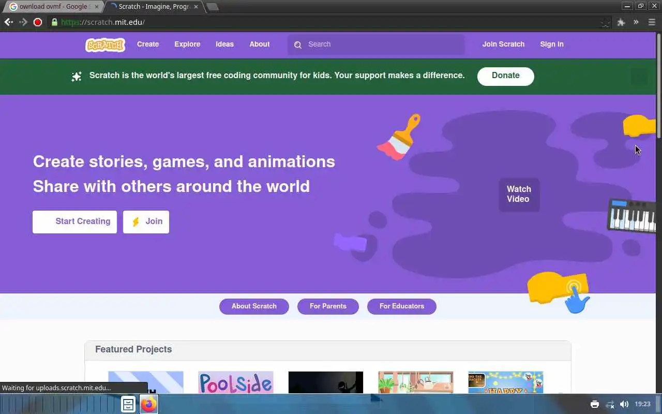Open the Create menu item
Viewport: 662px width, 414px height.
point(148,45)
